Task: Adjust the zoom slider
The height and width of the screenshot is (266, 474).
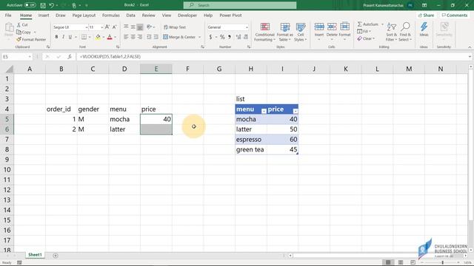Action: [x=443, y=263]
